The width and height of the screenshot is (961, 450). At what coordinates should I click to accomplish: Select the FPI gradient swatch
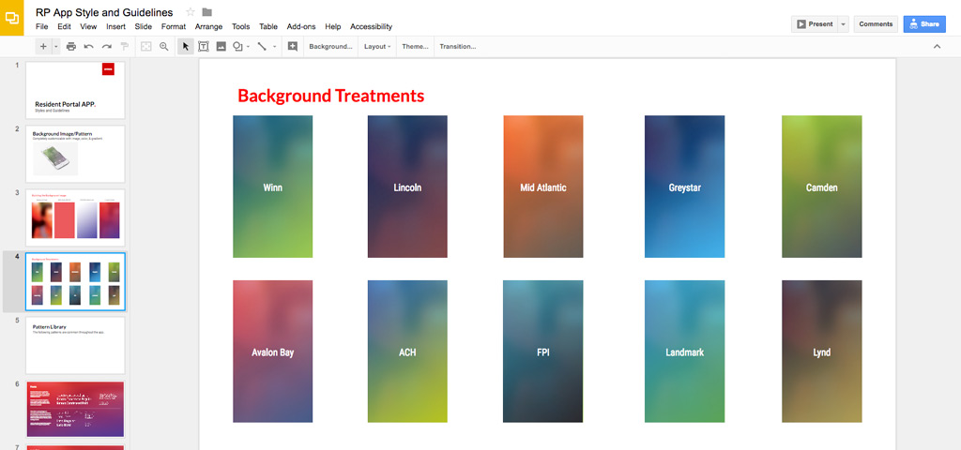pyautogui.click(x=543, y=352)
